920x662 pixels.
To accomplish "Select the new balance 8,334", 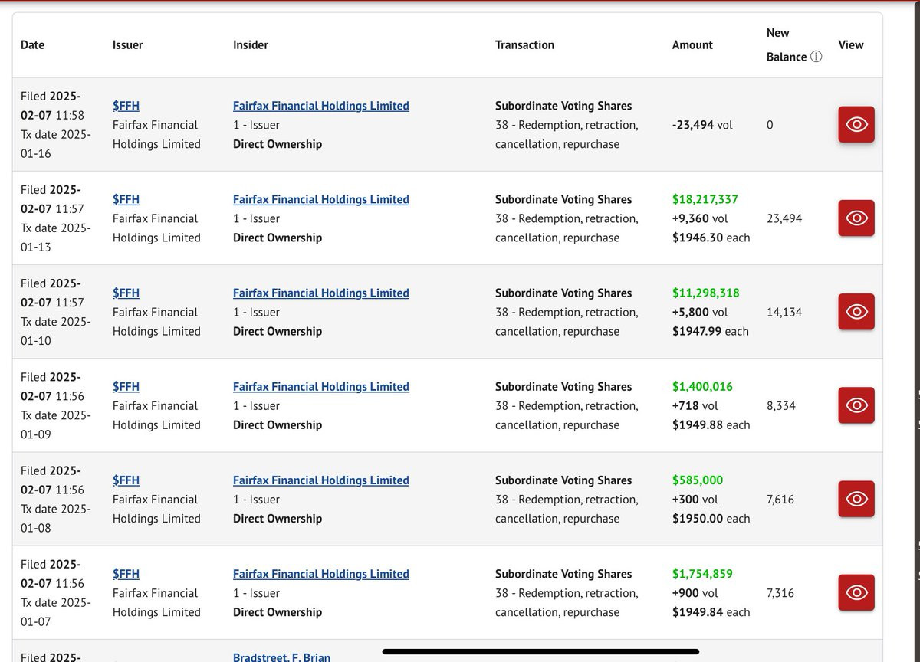I will tap(781, 405).
